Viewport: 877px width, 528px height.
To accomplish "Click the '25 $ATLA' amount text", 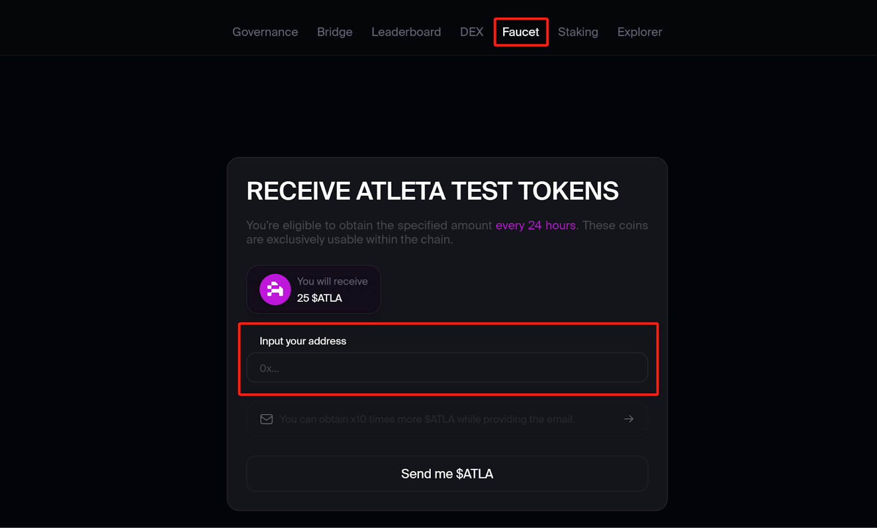I will [320, 298].
